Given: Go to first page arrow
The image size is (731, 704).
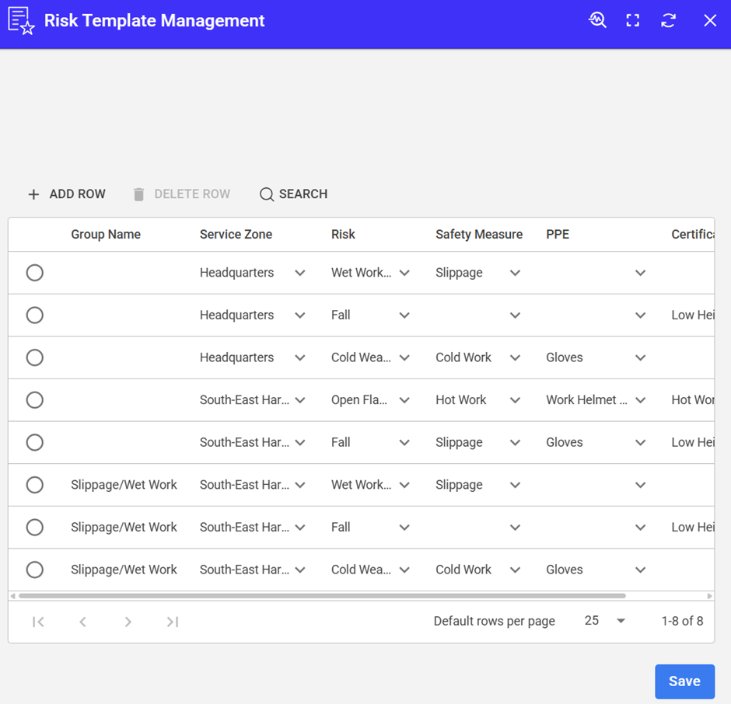Looking at the screenshot, I should [x=38, y=622].
